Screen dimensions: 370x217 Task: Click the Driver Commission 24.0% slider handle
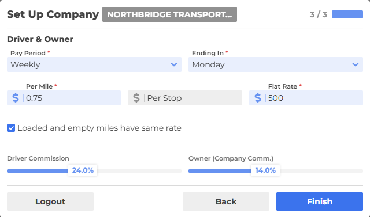[x=83, y=170]
